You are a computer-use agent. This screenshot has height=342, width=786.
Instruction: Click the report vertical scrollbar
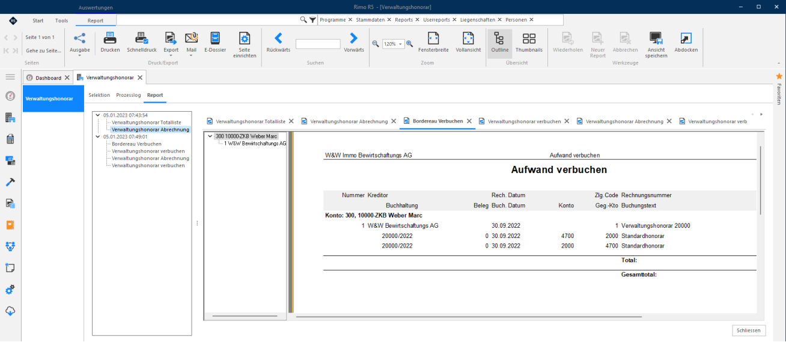(x=760, y=180)
